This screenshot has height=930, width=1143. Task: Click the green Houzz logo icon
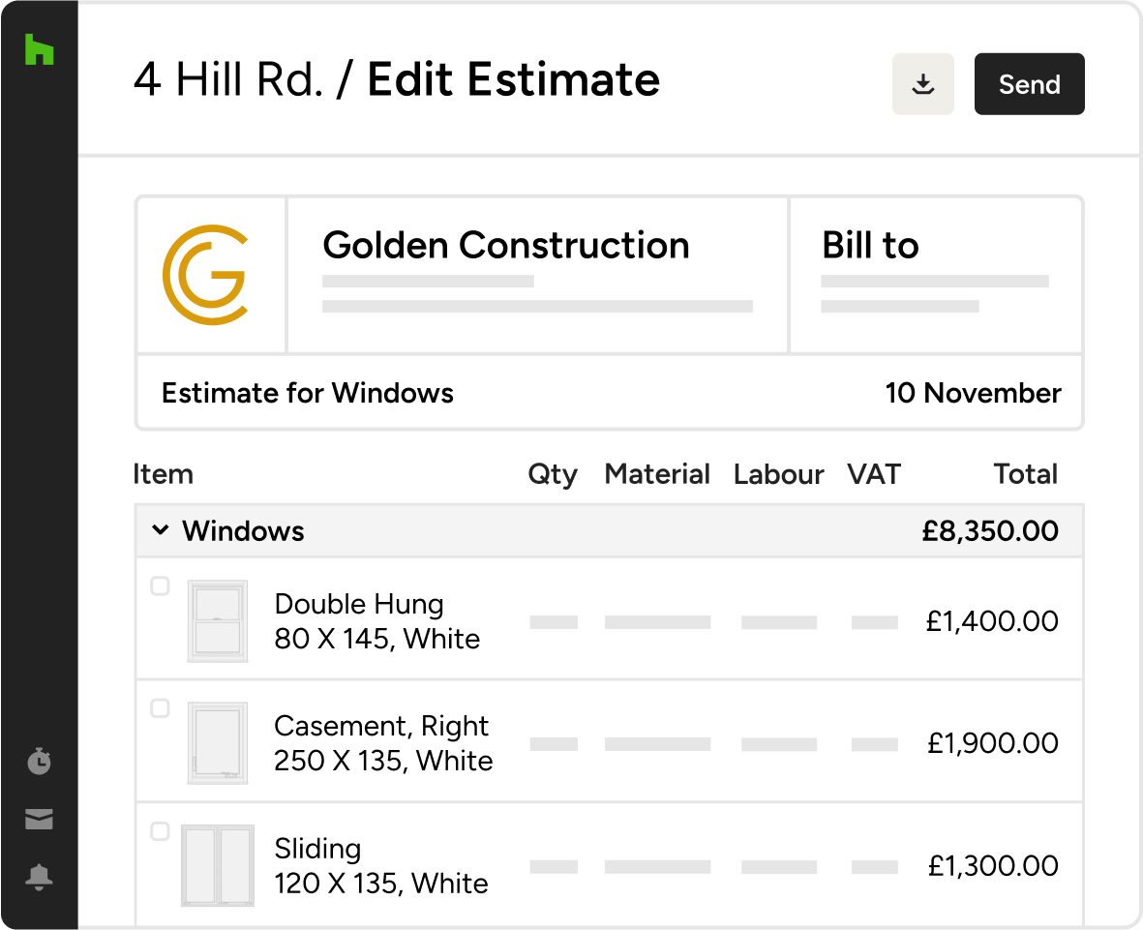coord(40,49)
